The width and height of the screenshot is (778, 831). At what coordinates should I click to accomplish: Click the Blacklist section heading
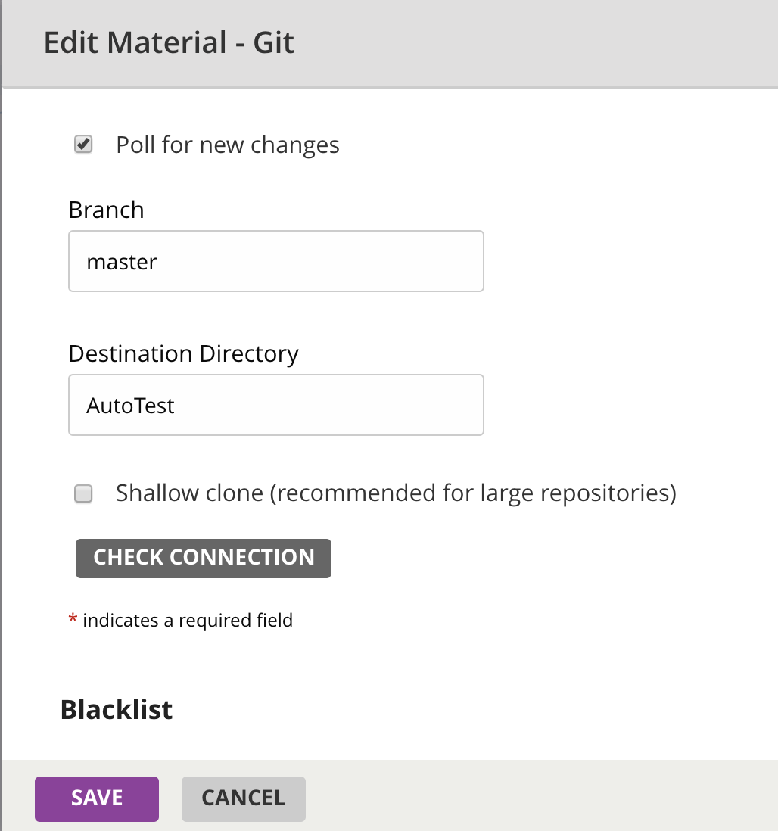pos(117,710)
